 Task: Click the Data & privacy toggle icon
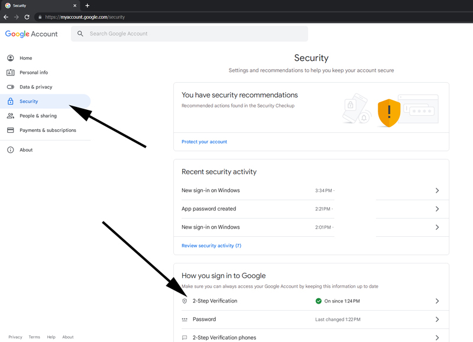click(11, 87)
